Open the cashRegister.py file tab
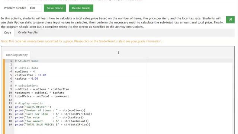 [x=17, y=55]
